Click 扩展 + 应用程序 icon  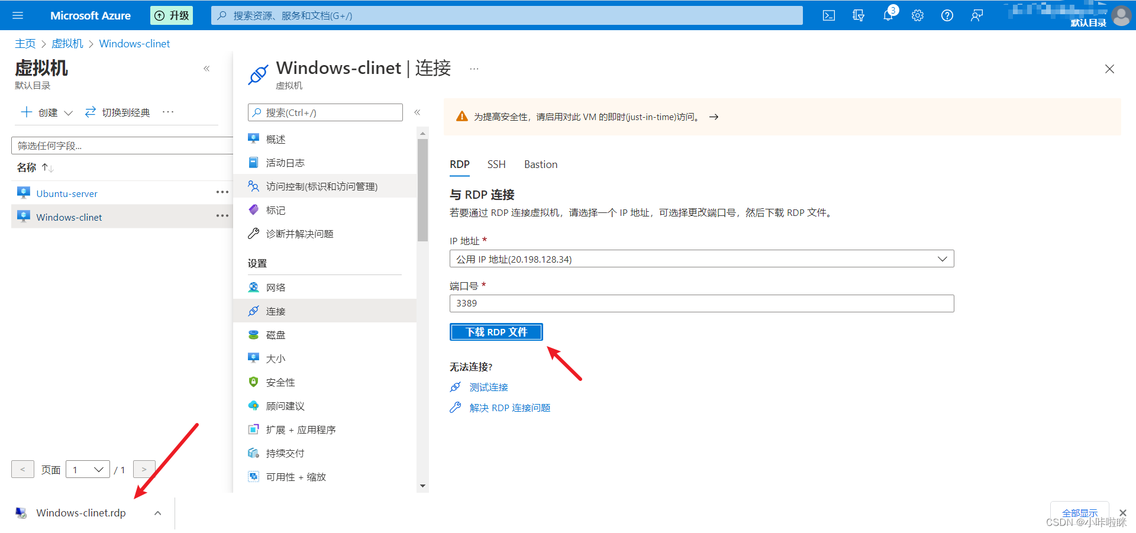[253, 429]
